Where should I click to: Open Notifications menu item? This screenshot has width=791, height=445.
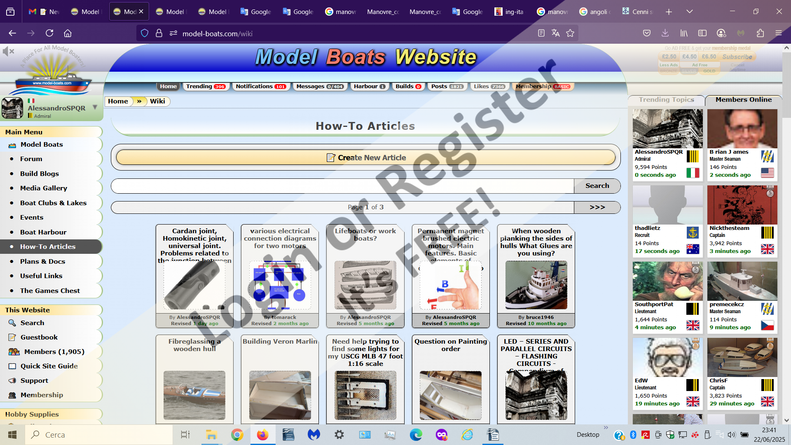[260, 87]
